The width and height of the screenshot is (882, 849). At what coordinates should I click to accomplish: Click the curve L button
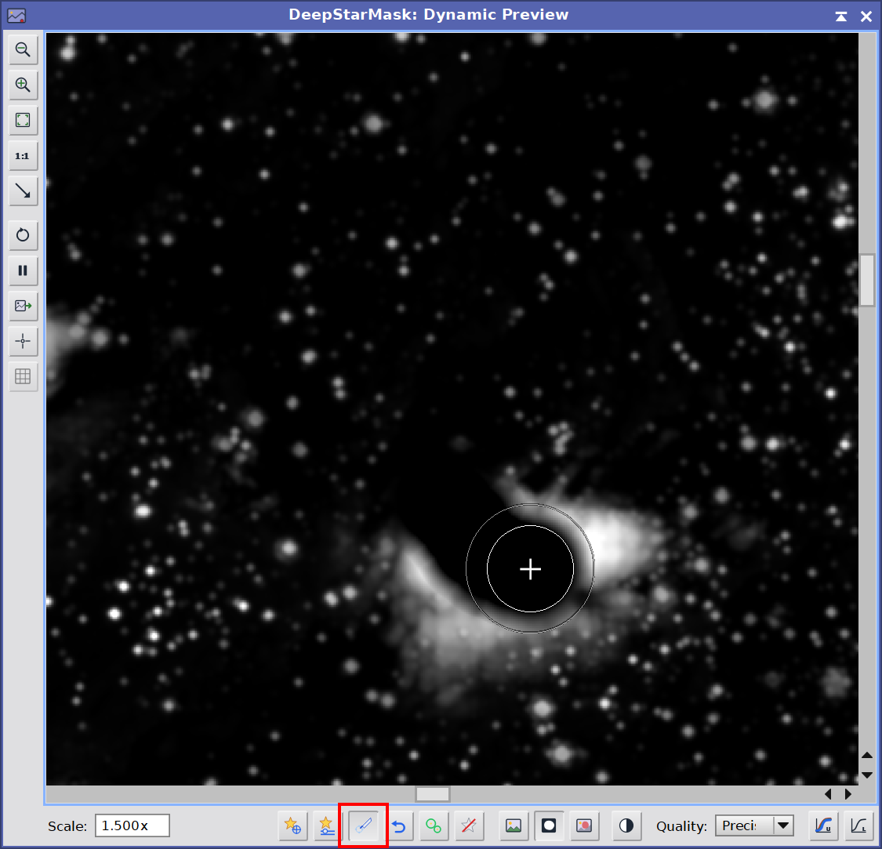859,825
